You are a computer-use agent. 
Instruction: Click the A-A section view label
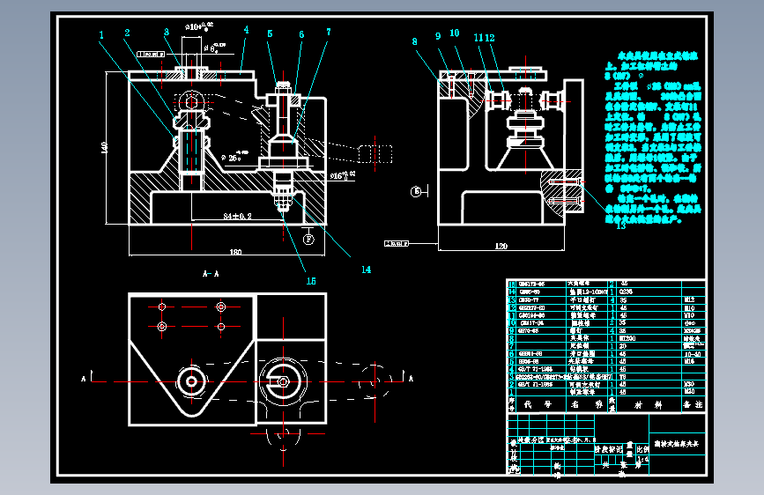[x=211, y=274]
